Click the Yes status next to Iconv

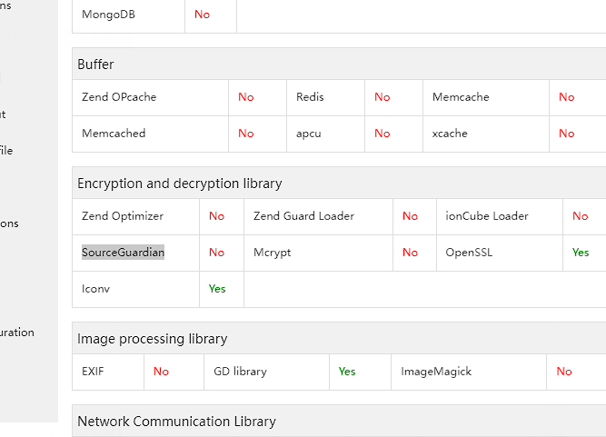tap(217, 289)
